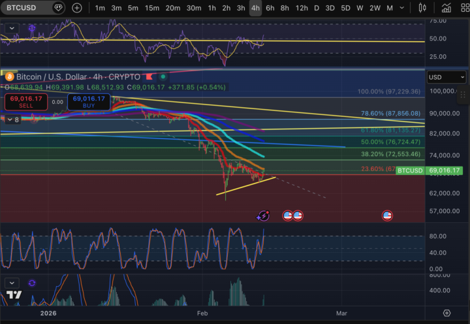The width and height of the screenshot is (470, 324).
Task: Click the Bitcoin / U.S. Dollar title
Action: (78, 77)
